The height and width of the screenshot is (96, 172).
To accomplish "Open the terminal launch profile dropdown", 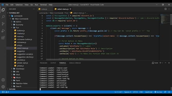I will coord(162,63).
